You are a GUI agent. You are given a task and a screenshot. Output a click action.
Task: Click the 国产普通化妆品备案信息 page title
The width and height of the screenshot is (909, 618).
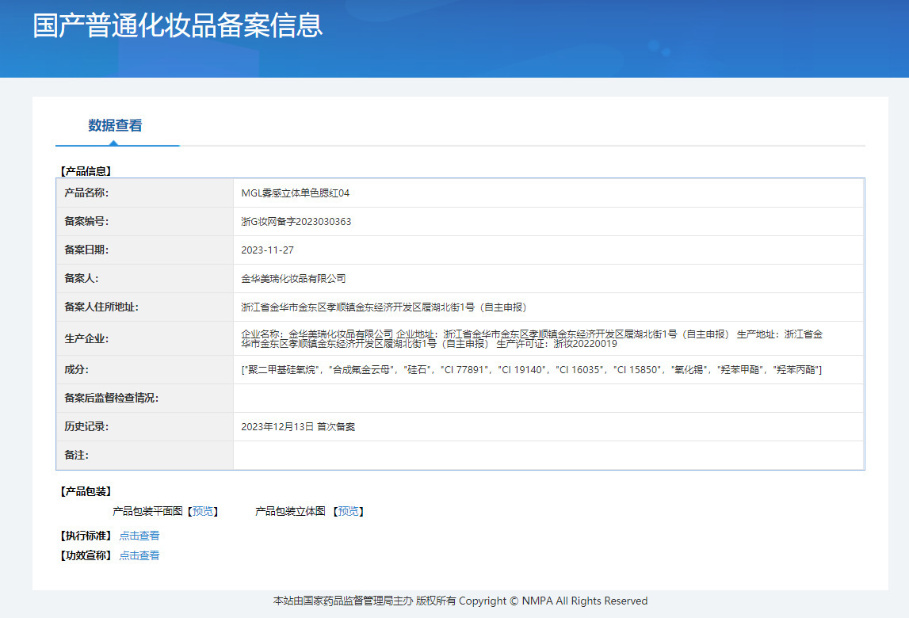pyautogui.click(x=178, y=25)
